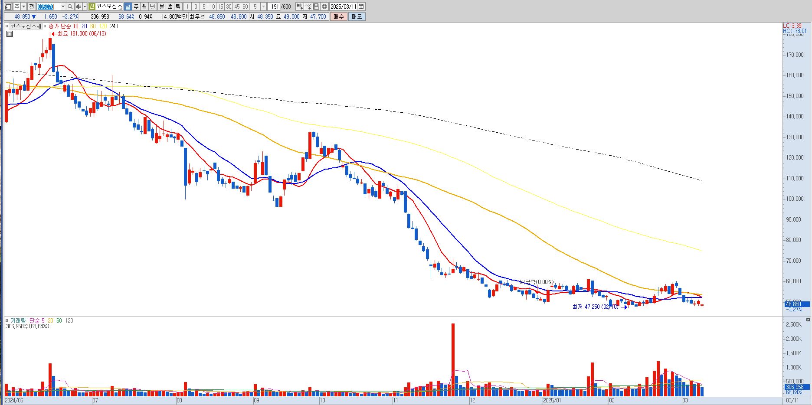Click the stock search magnifier icon
The height and width of the screenshot is (405, 812).
coord(70,7)
